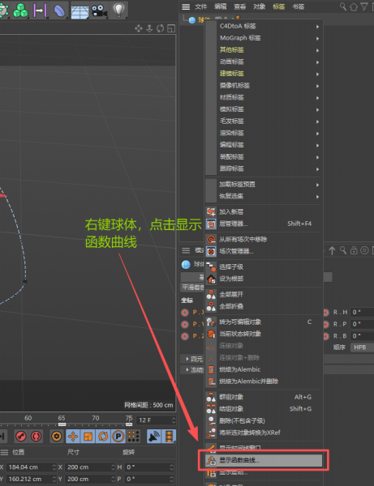374x486 pixels.
Task: Click the object manager search magnifier icon
Action: pyautogui.click(x=343, y=6)
